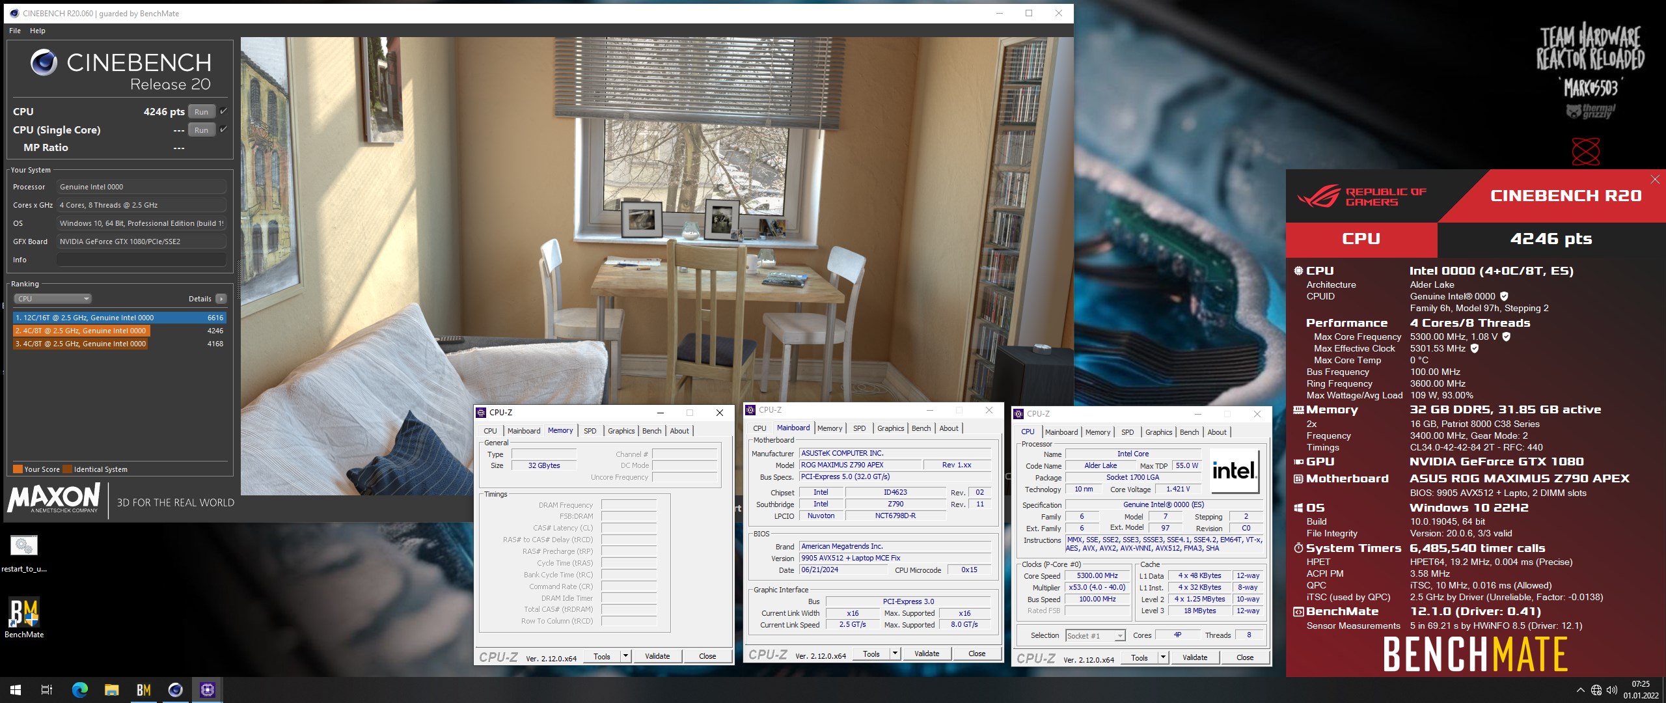Open the Bench tab in the CPU-Z Mainboard window
This screenshot has height=703, width=1666.
pos(921,428)
